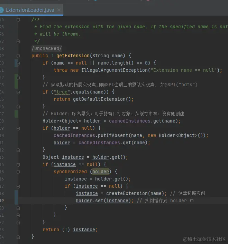Click 'name.length()' in the null check
Viewport: 228px width, 244px height.
(116, 63)
